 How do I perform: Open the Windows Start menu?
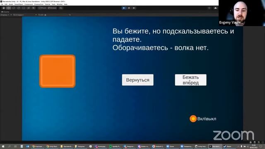pyautogui.click(x=3, y=147)
